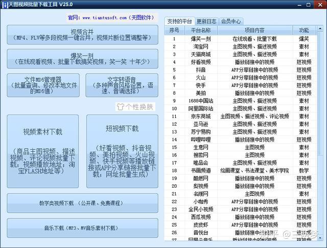Select the 生意网 row

click(241, 147)
